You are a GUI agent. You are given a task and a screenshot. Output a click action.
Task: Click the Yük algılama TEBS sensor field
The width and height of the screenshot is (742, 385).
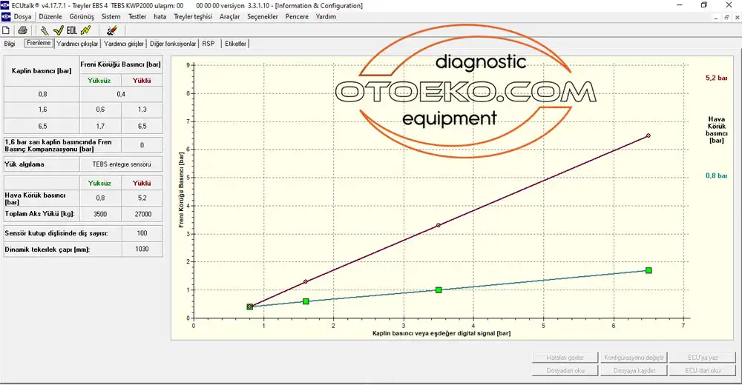point(122,164)
